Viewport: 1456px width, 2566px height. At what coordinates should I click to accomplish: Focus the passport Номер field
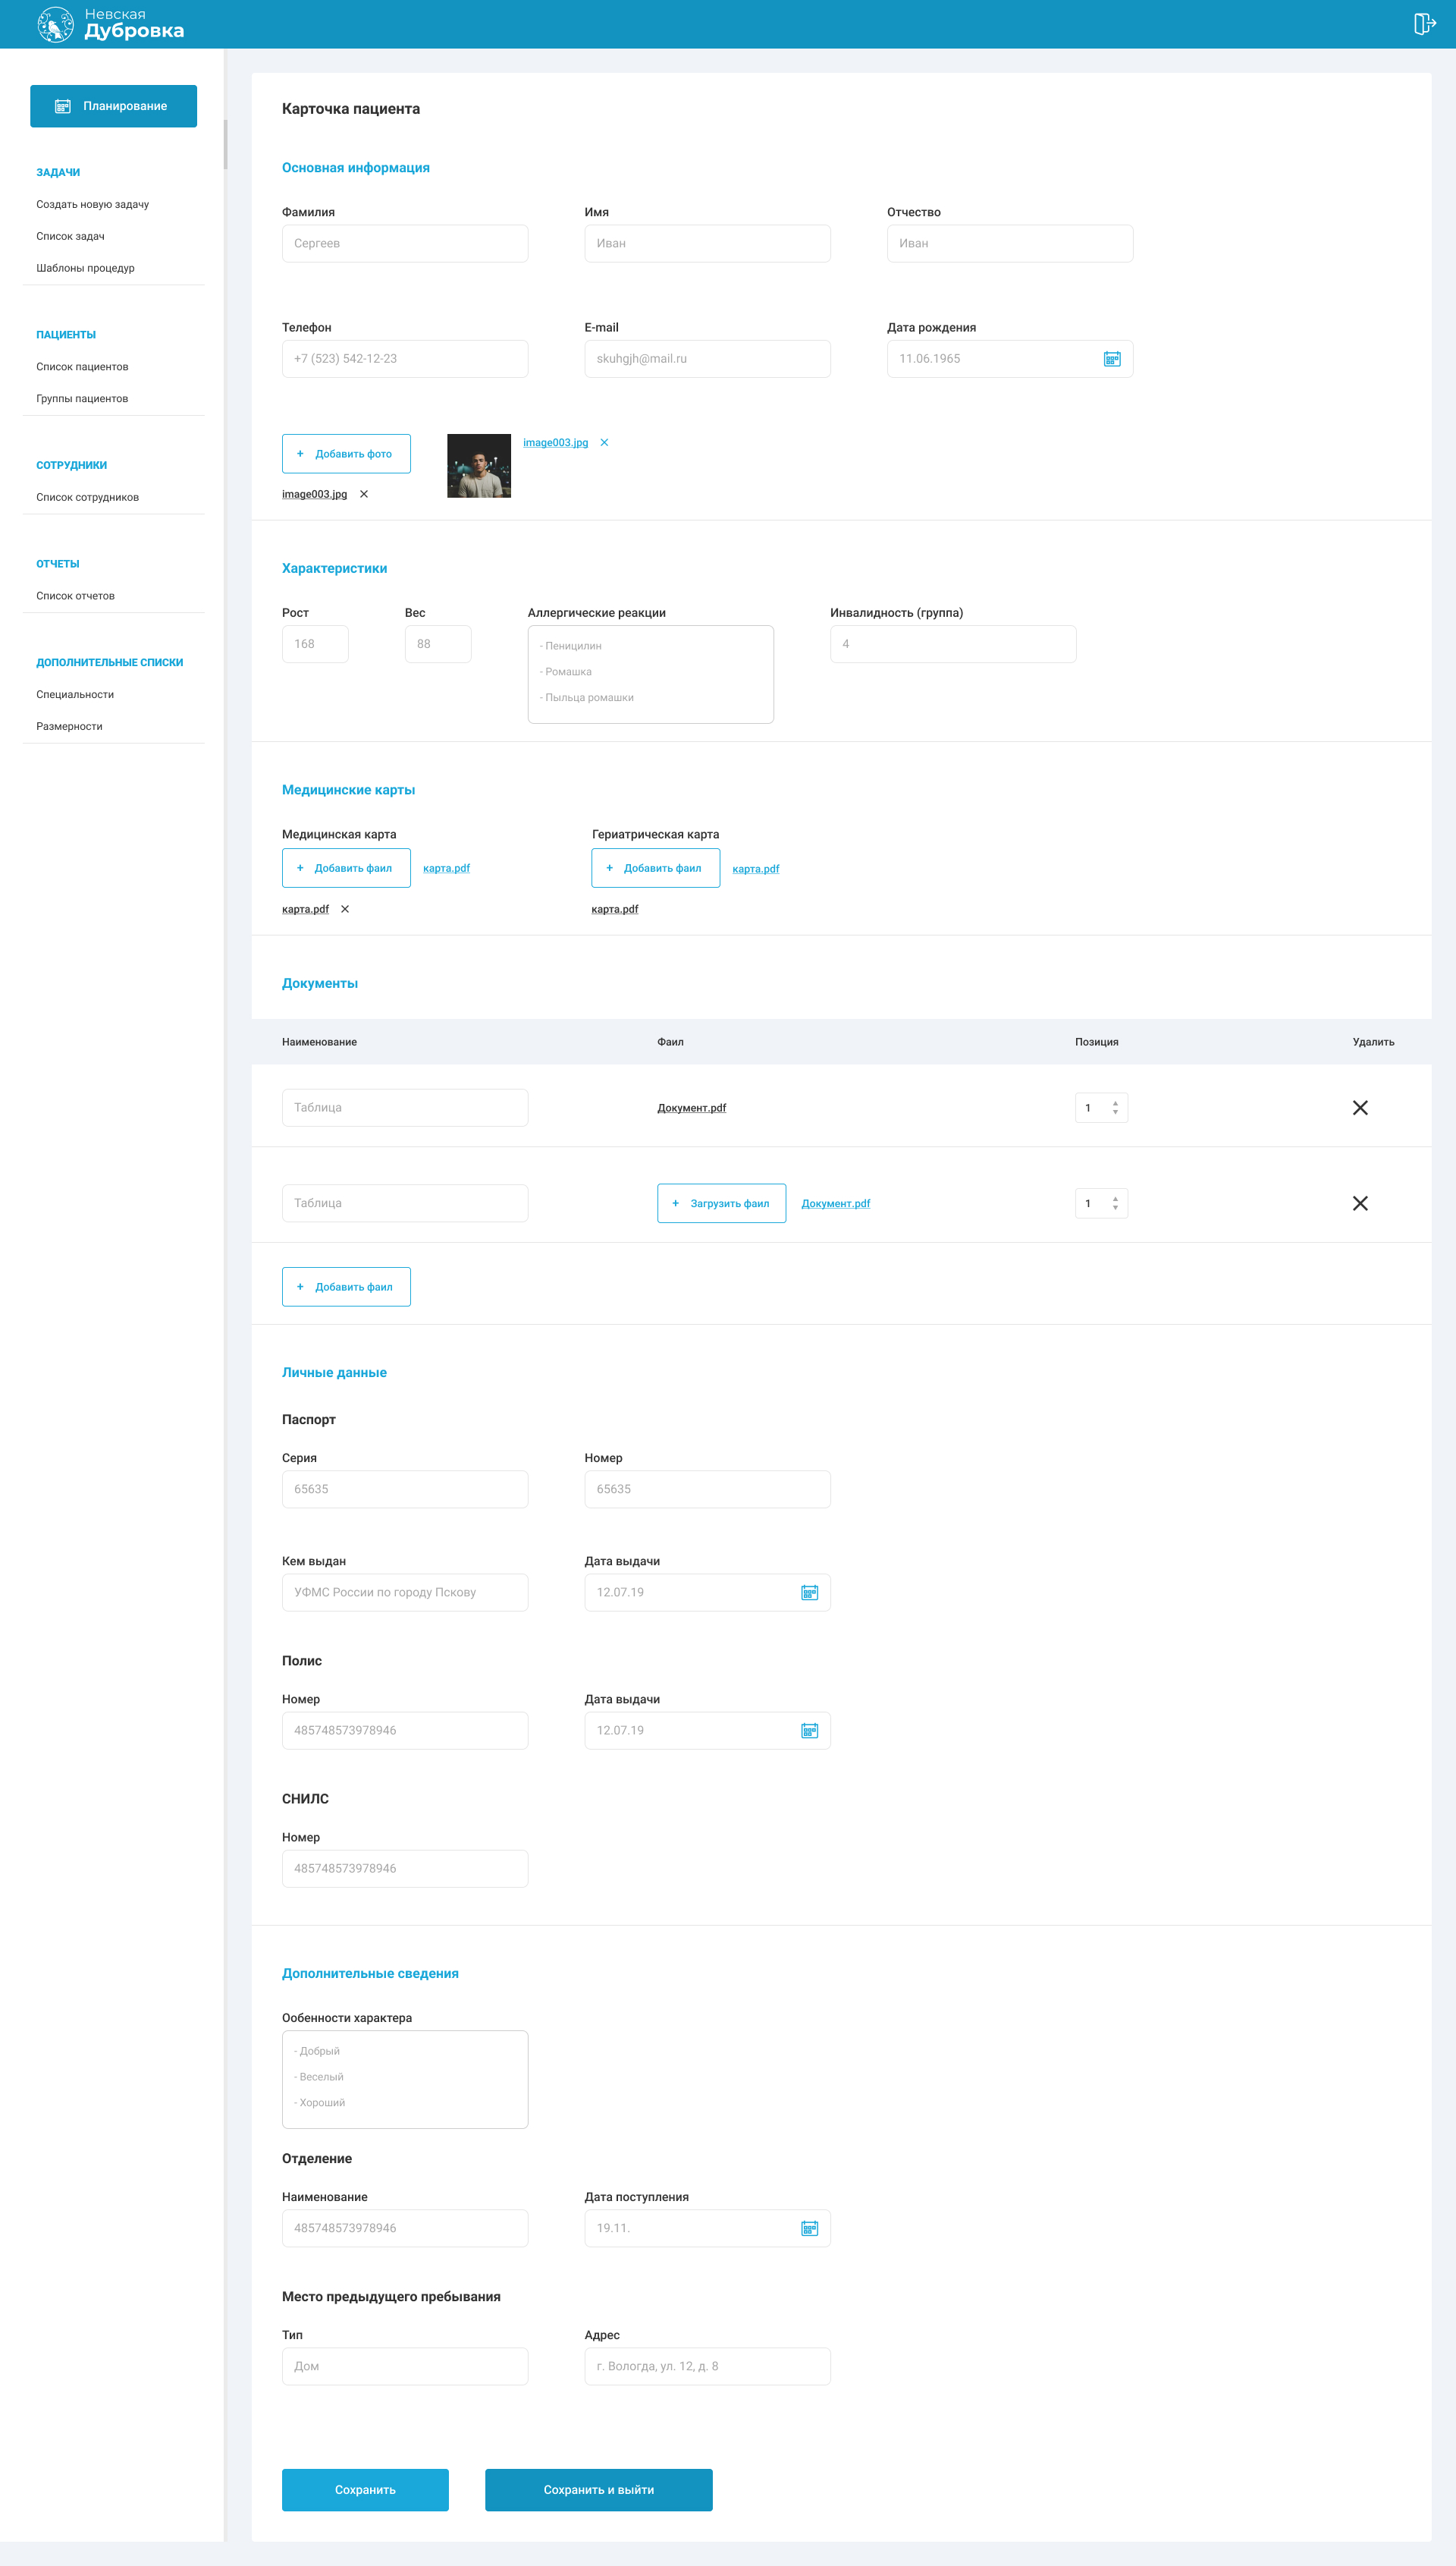(707, 1489)
